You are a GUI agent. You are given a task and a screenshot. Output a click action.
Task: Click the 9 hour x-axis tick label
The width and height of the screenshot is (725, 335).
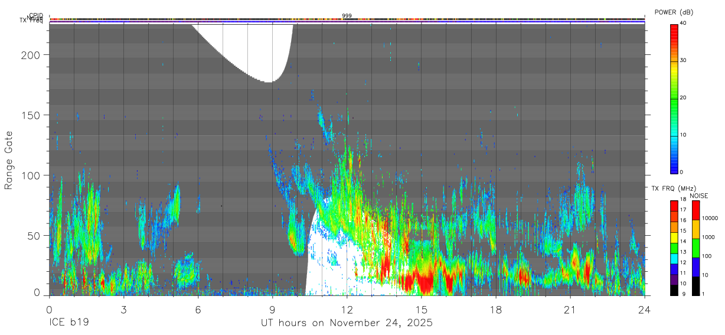pyautogui.click(x=272, y=310)
